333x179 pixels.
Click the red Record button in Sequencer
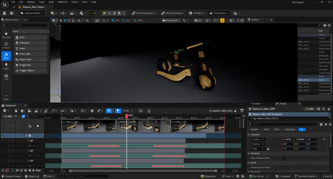tap(7, 170)
